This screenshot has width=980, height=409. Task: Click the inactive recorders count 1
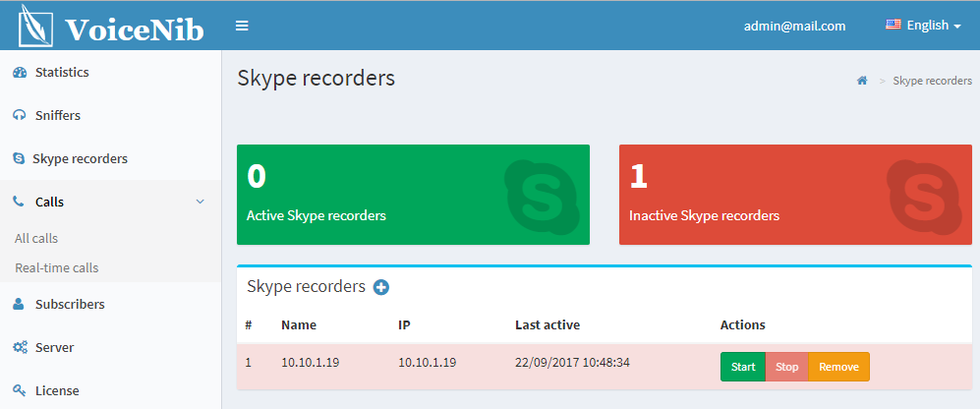pyautogui.click(x=638, y=176)
